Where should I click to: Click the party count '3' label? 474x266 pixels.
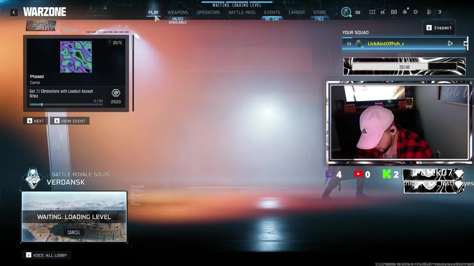pyautogui.click(x=440, y=12)
